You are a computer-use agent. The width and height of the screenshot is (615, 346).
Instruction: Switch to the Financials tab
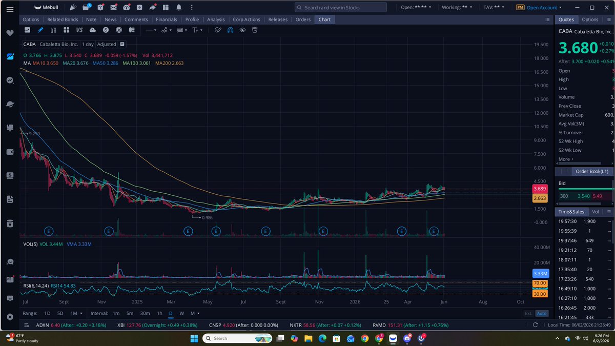click(x=167, y=19)
